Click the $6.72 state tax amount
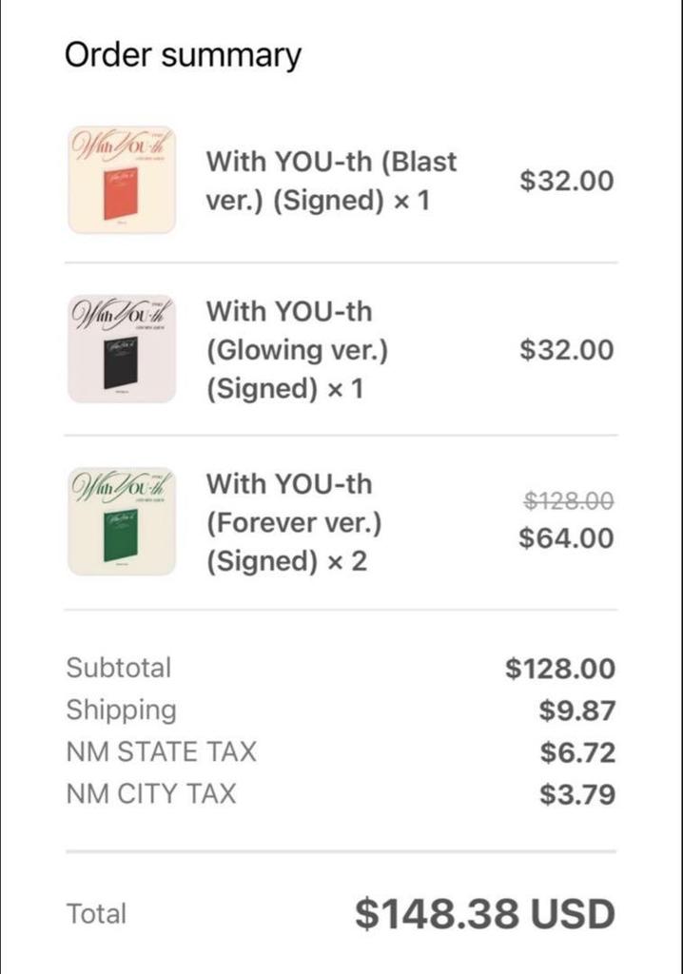Viewport: 683px width, 974px height. pos(577,752)
